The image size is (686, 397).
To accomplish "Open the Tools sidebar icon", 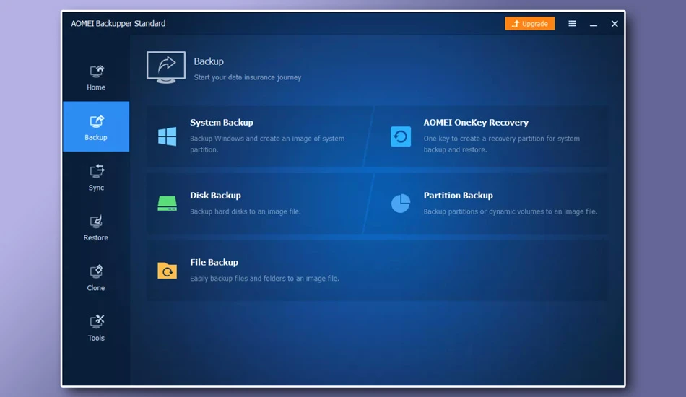I will [96, 322].
